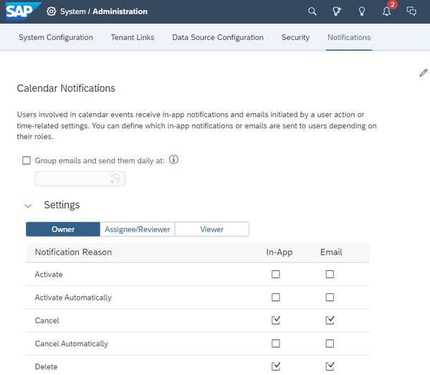Check In-App box for Cancel Automatically

click(276, 343)
